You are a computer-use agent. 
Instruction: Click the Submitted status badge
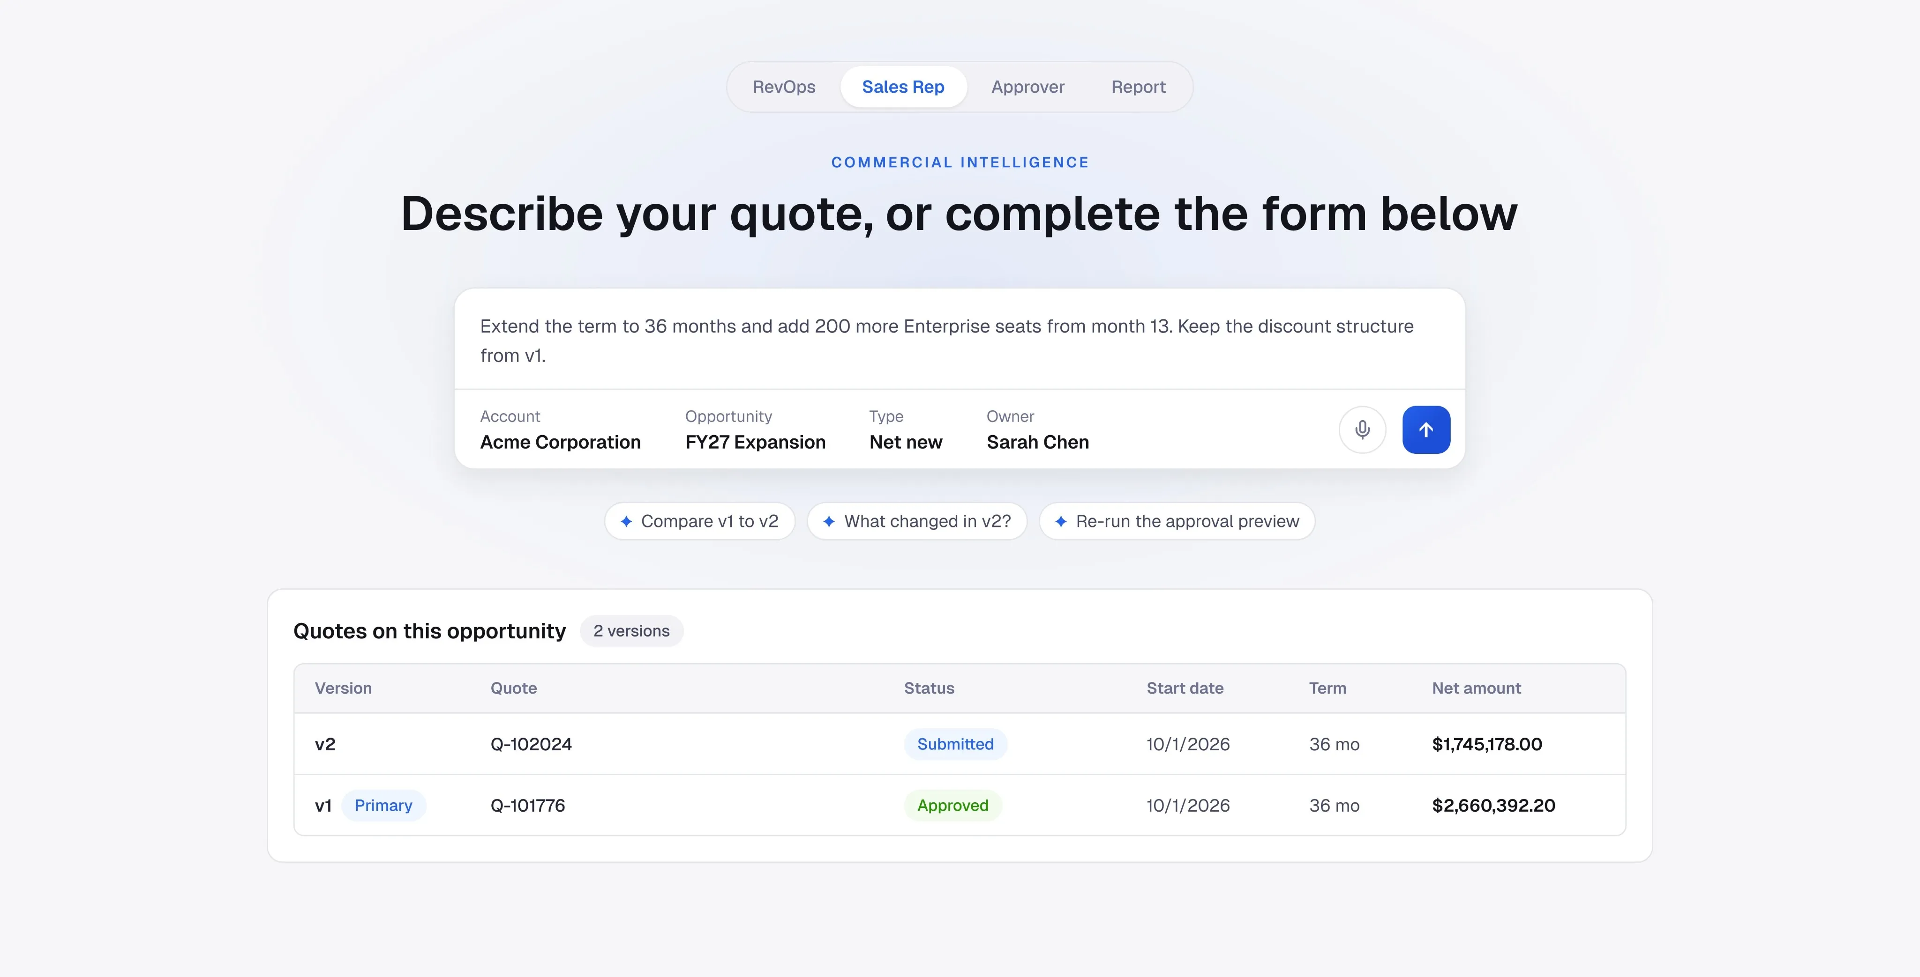point(955,744)
